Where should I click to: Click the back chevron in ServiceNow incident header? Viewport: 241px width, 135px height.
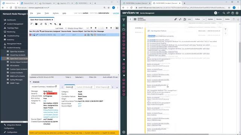pyautogui.click(x=130, y=19)
